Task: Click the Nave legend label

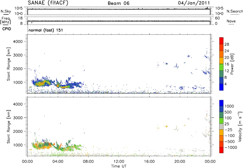Action: [231, 21]
